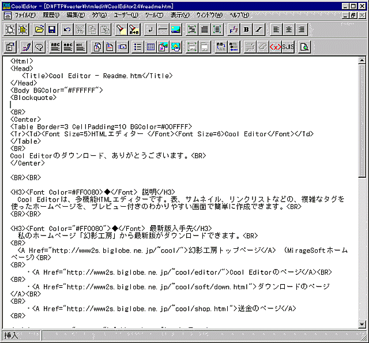Image resolution: width=369 pixels, height=343 pixels.
Task: Open the タグ(G) menu
Action: tap(99, 16)
